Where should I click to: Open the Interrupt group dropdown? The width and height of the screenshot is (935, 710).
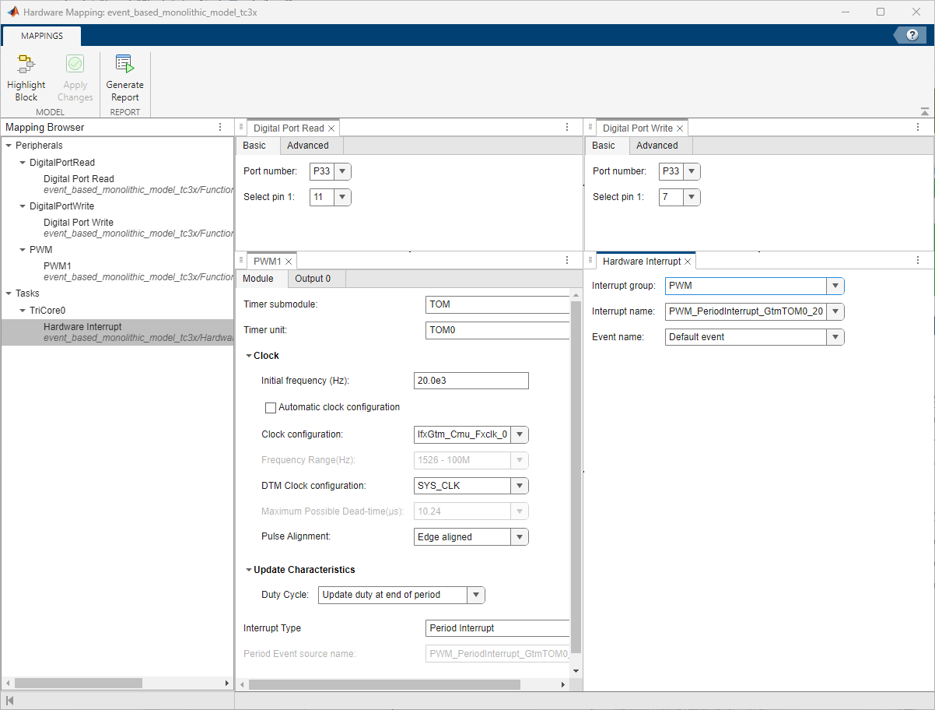[x=835, y=286]
